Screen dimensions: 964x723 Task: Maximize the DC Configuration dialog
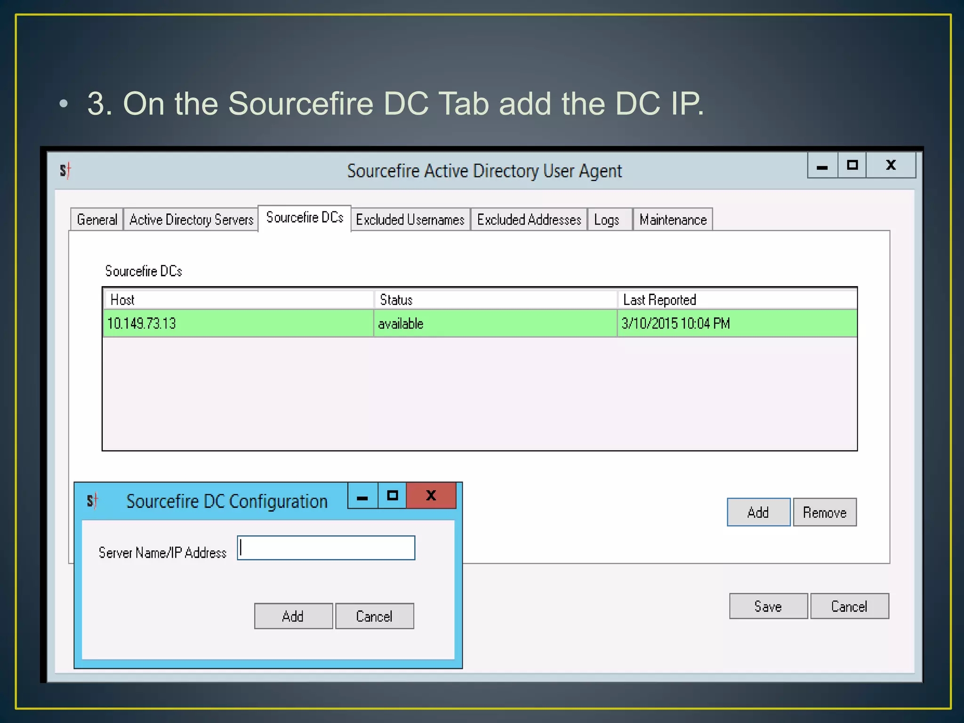click(x=392, y=496)
